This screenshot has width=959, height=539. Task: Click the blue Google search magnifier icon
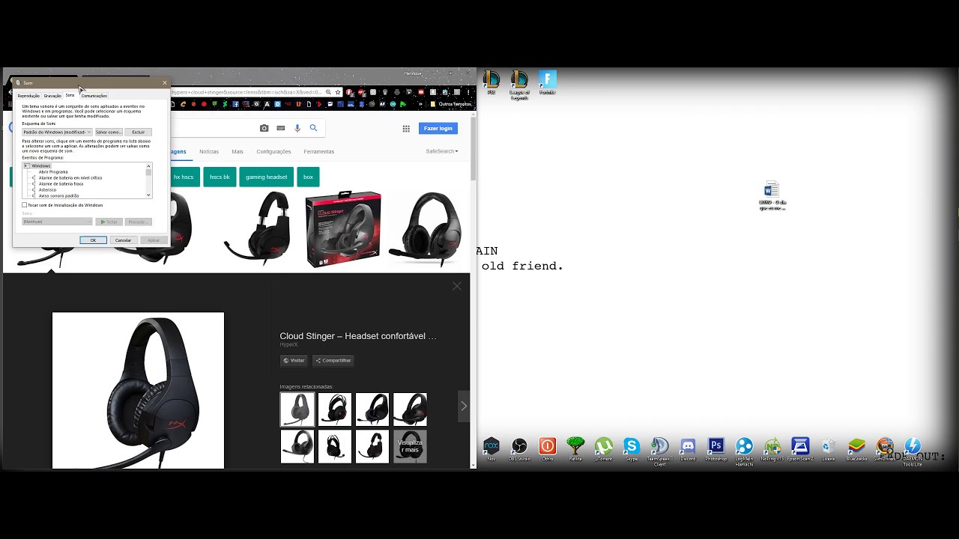point(314,128)
